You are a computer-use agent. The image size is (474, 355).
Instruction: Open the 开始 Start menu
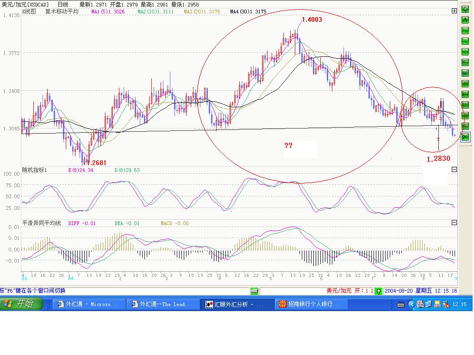pyautogui.click(x=21, y=304)
